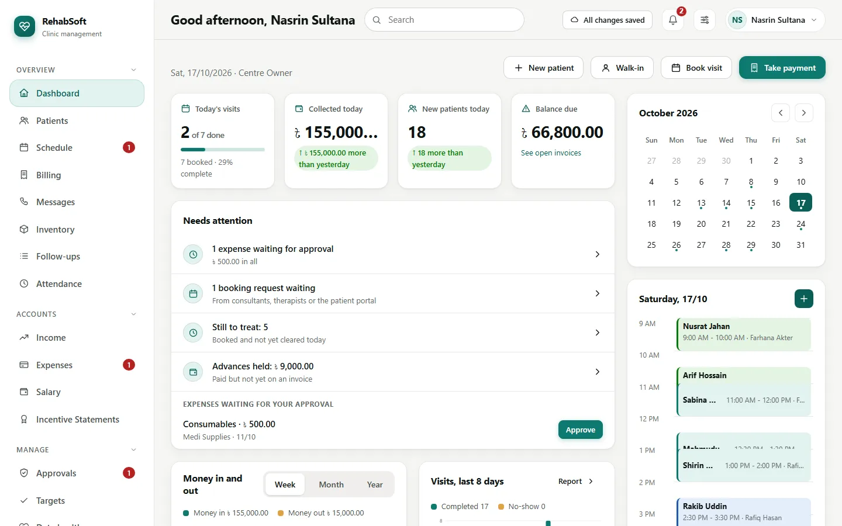The width and height of the screenshot is (842, 526).
Task: Expand the Advances held row
Action: pyautogui.click(x=393, y=372)
